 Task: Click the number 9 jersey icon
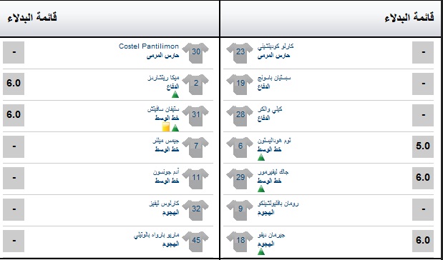tap(240, 209)
